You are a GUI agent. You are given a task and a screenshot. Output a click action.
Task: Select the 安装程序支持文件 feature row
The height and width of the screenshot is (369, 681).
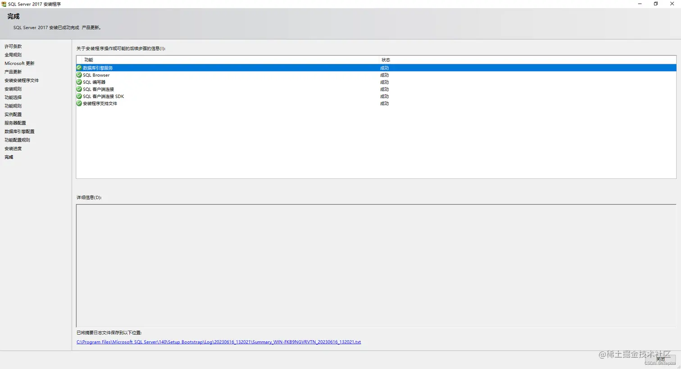pyautogui.click(x=376, y=103)
